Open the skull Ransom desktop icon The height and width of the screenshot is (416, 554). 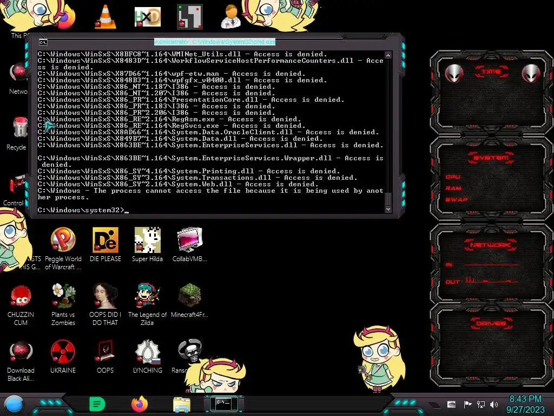tap(190, 351)
